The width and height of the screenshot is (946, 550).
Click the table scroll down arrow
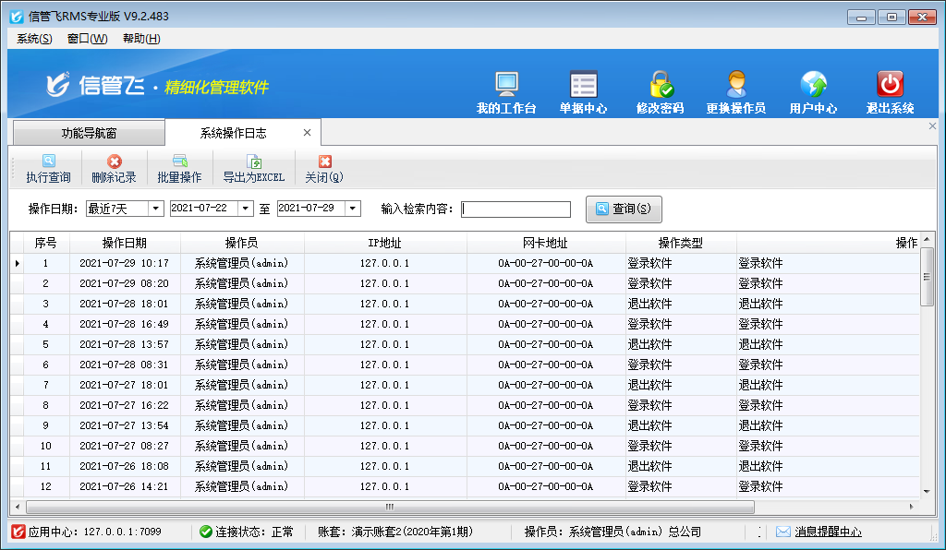click(927, 492)
